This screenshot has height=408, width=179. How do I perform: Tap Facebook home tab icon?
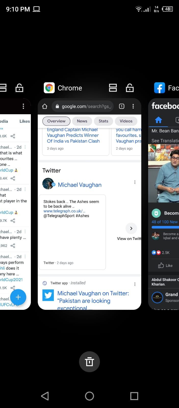[158, 120]
